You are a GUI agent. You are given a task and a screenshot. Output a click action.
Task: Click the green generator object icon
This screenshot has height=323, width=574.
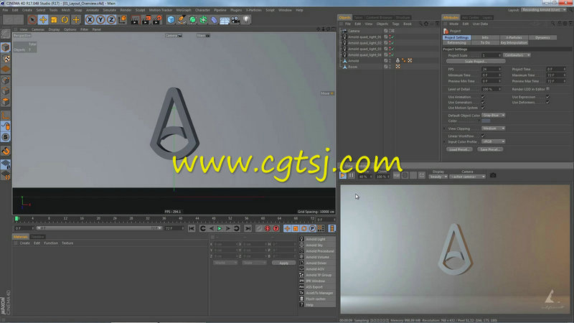[192, 20]
